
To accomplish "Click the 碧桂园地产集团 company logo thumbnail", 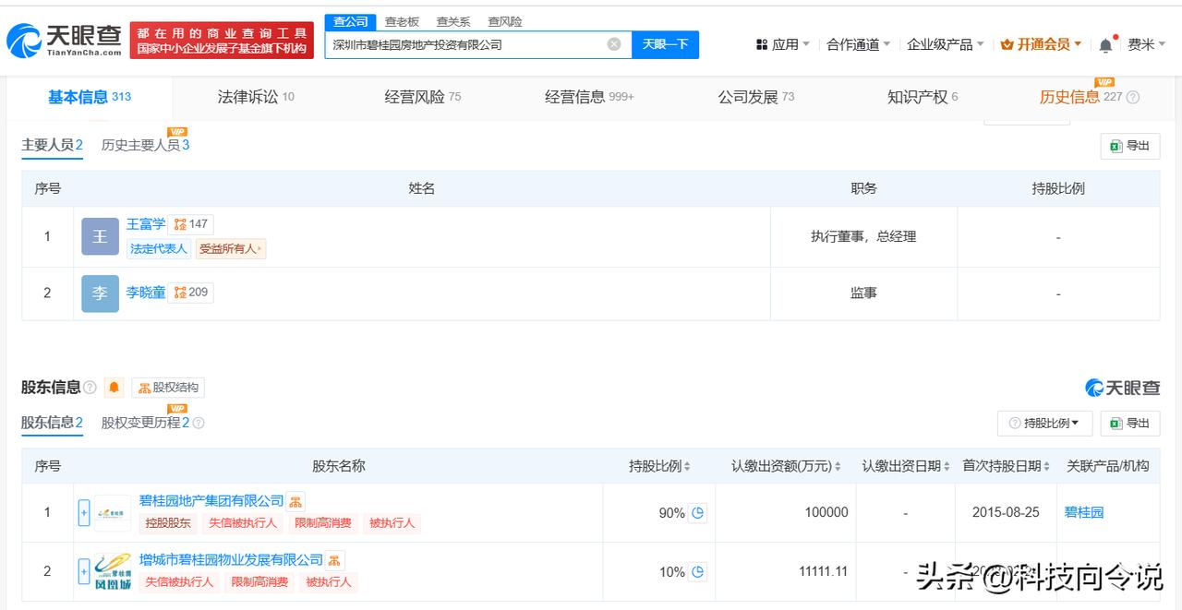I will [x=113, y=513].
